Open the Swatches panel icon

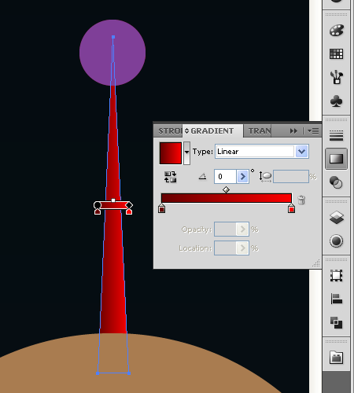pos(336,54)
